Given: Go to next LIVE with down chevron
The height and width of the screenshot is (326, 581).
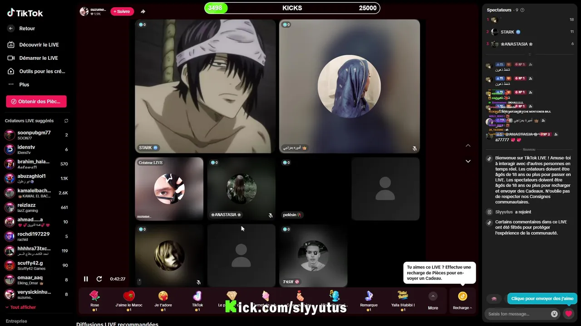Looking at the screenshot, I should tap(468, 161).
